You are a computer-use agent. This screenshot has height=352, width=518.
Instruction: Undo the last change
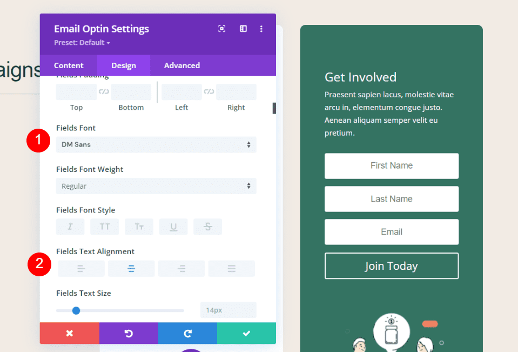coord(129,334)
